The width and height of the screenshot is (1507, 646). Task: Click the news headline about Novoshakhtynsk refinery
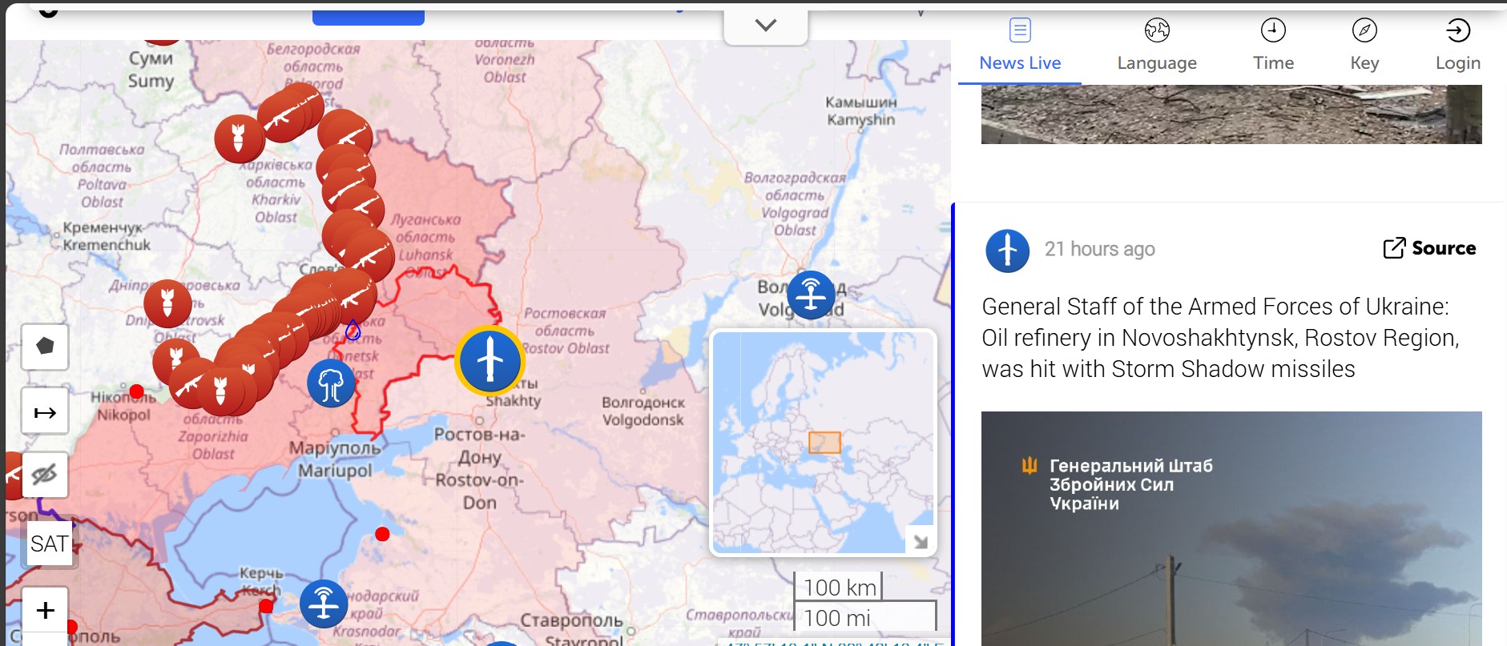[x=1220, y=338]
